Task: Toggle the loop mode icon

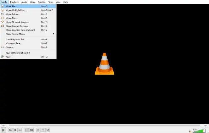Action: (x=43, y=130)
